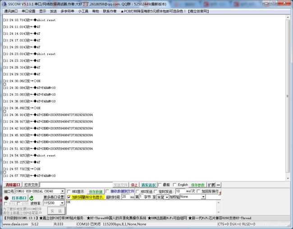Viewport: 293px width, 229px height.
Task: Click the 扩展 button
Action: pyautogui.click(x=211, y=185)
